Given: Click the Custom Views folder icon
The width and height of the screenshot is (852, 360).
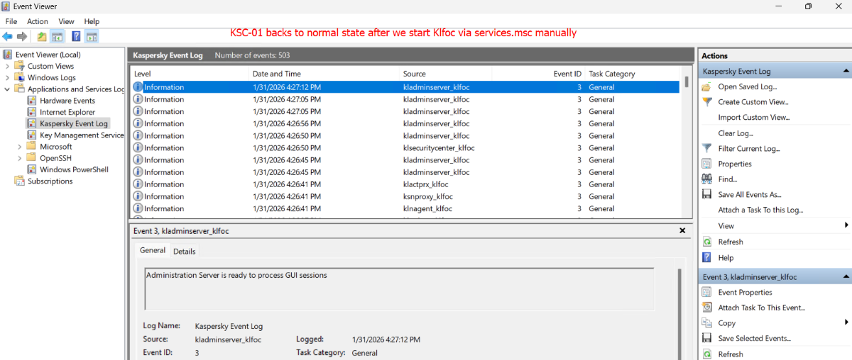Looking at the screenshot, I should (x=21, y=66).
